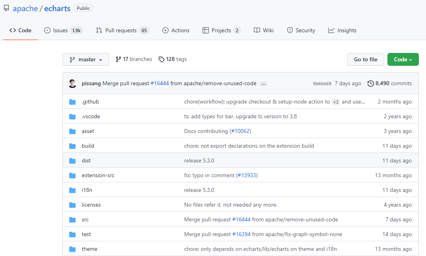Open the Insights tab
The width and height of the screenshot is (426, 256).
(x=342, y=30)
